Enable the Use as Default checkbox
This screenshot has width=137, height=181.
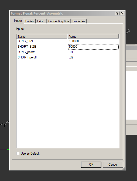[x=18, y=154]
